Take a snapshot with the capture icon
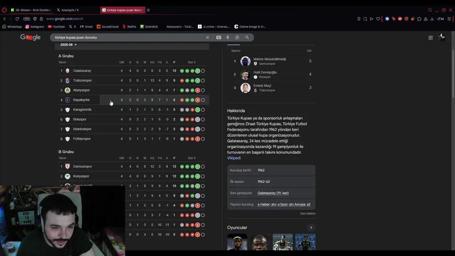This screenshot has width=455, height=256. tap(365, 19)
